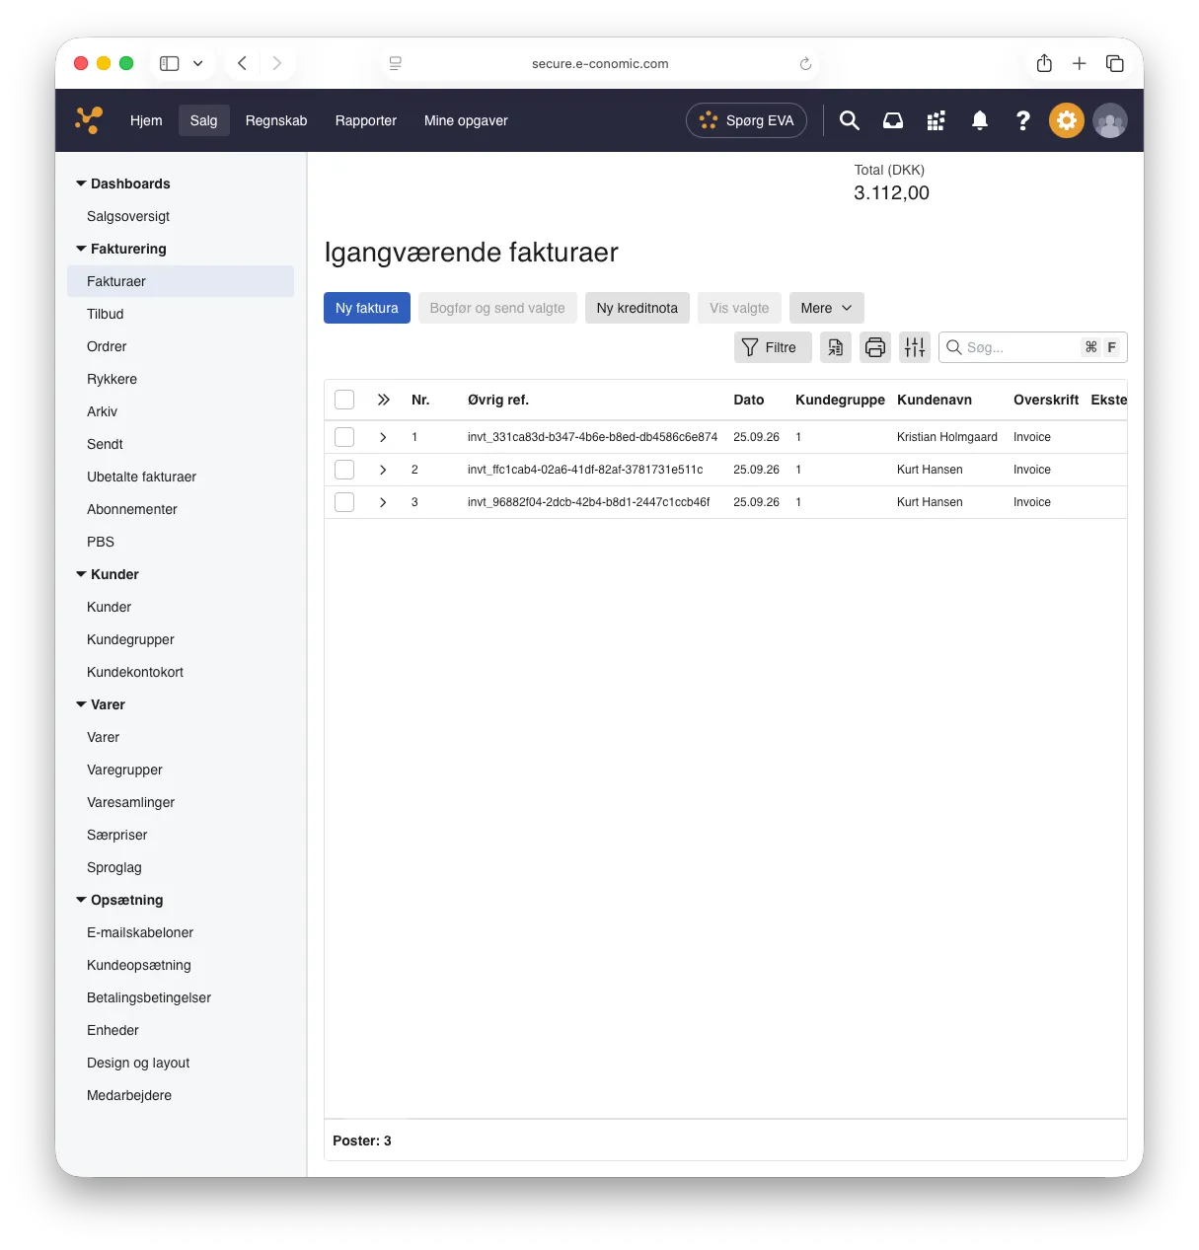
Task: Open Ubetalte fakturaer in sidebar
Action: pos(141,477)
